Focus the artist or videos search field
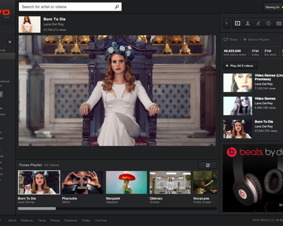The height and width of the screenshot is (226, 283). pos(70,7)
